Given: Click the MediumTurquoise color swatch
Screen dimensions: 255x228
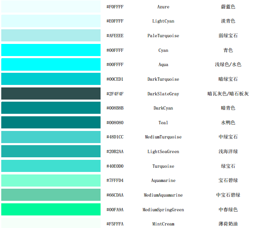Looking at the screenshot, I should coord(51,137).
